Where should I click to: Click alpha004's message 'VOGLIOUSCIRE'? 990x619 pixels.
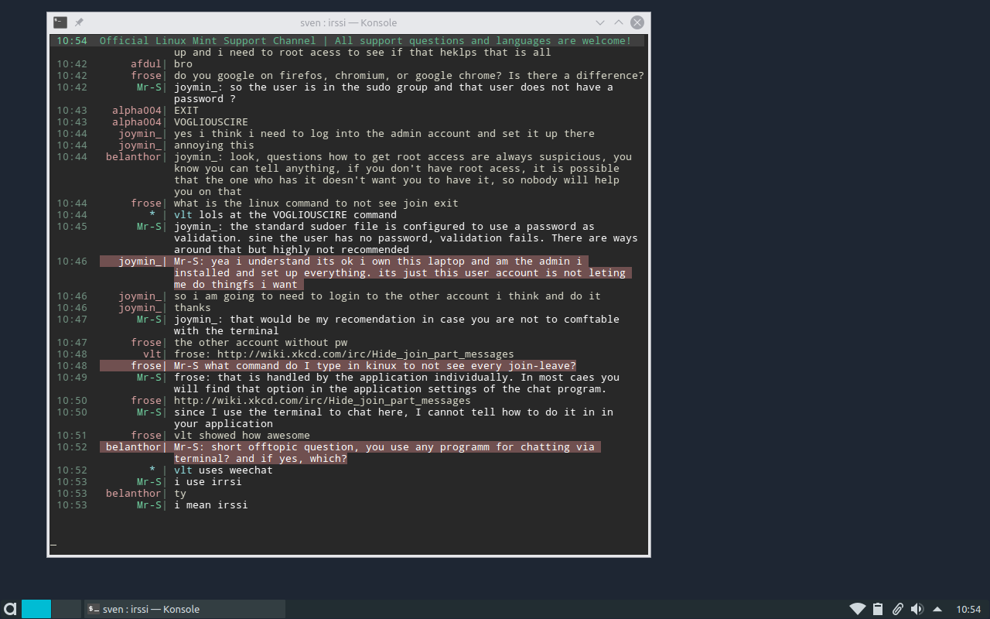(211, 122)
